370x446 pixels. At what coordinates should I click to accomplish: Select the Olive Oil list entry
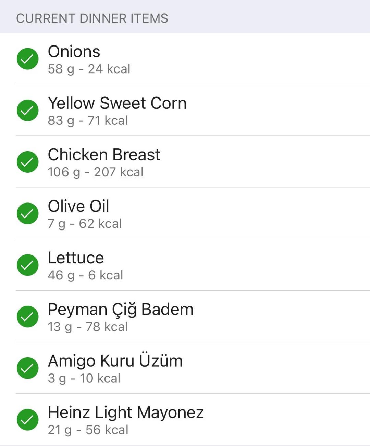[x=193, y=213]
